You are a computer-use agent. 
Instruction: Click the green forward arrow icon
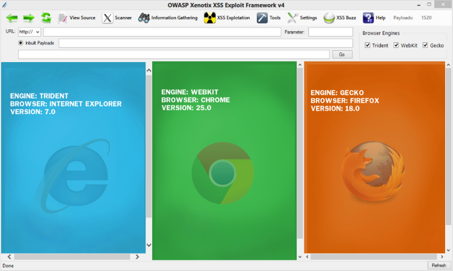29,18
